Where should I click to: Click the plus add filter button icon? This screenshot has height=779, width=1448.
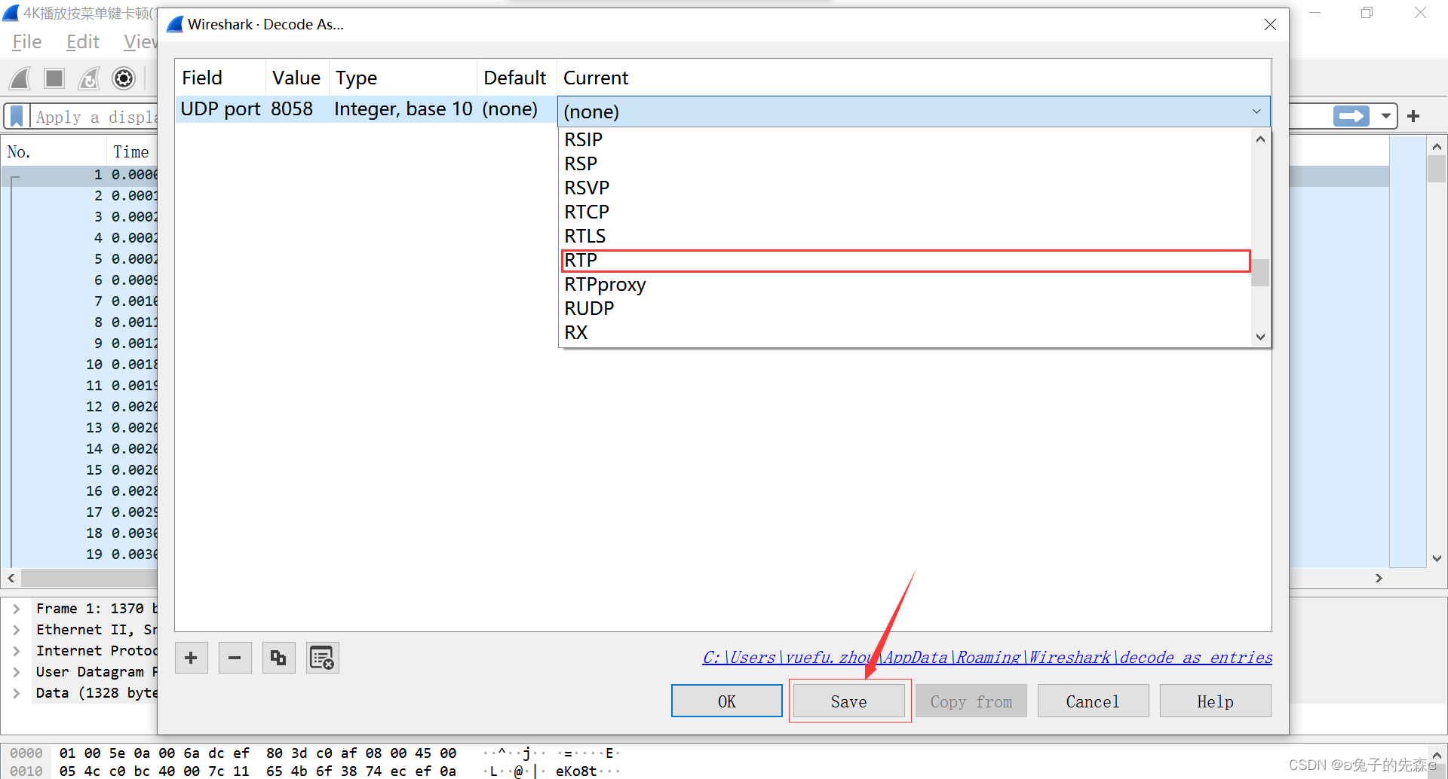tap(1413, 116)
